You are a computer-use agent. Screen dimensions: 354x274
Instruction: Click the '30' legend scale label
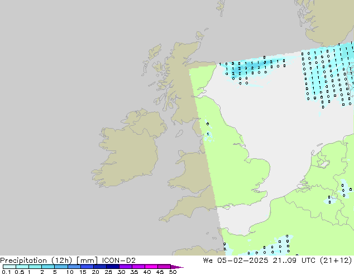click(121, 272)
